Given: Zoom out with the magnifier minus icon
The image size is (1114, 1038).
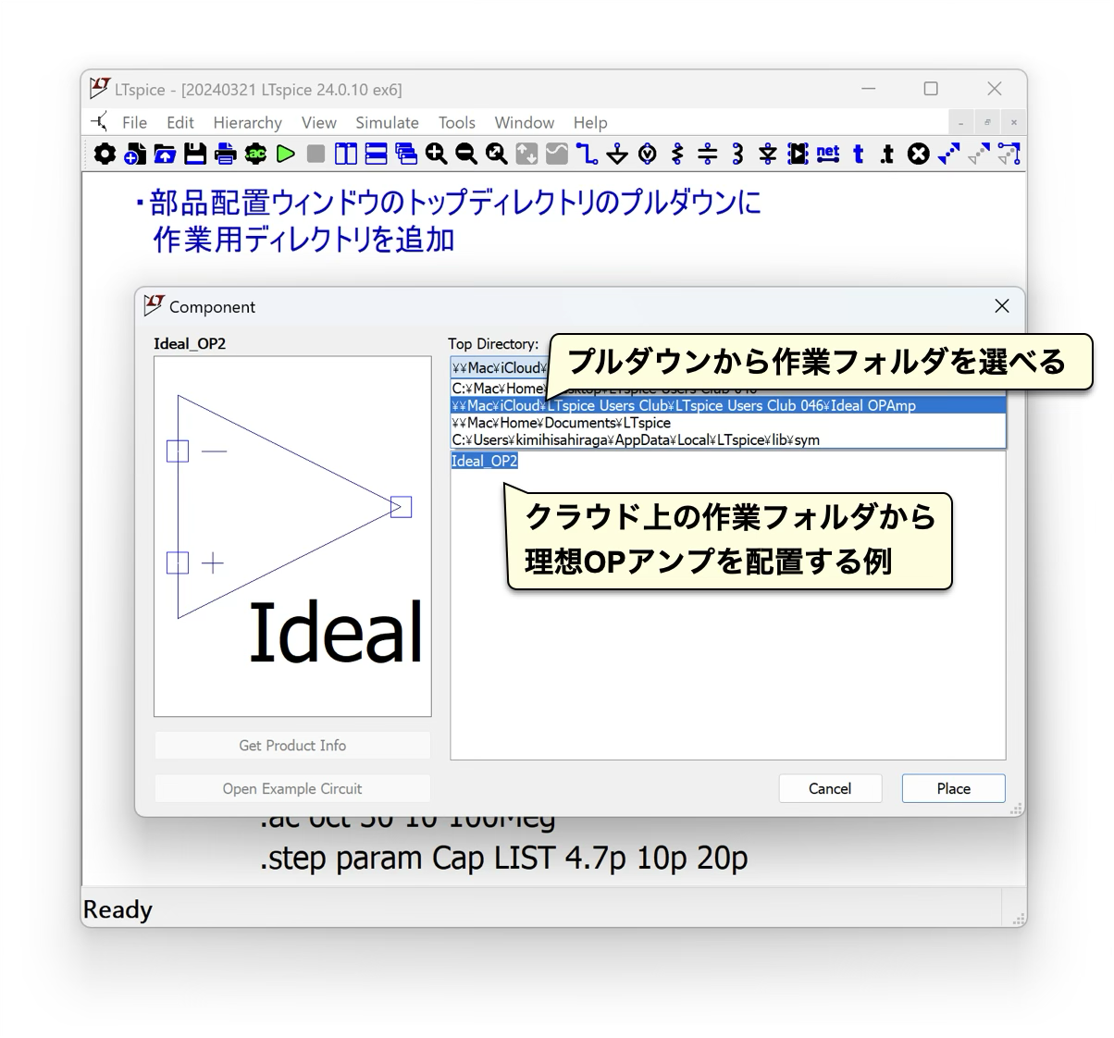Looking at the screenshot, I should (x=466, y=154).
